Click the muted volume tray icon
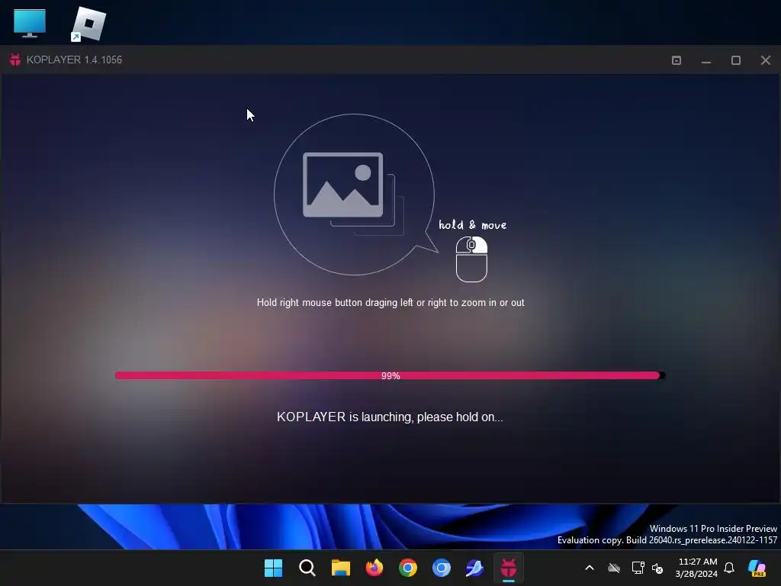781x586 pixels. [657, 568]
